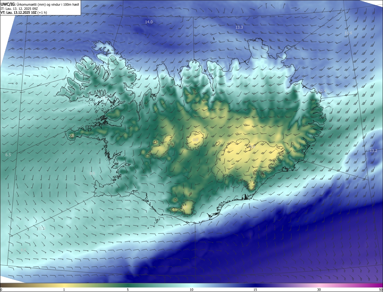Click the colorbar tick label 10
This screenshot has height=292, width=383.
click(x=191, y=290)
